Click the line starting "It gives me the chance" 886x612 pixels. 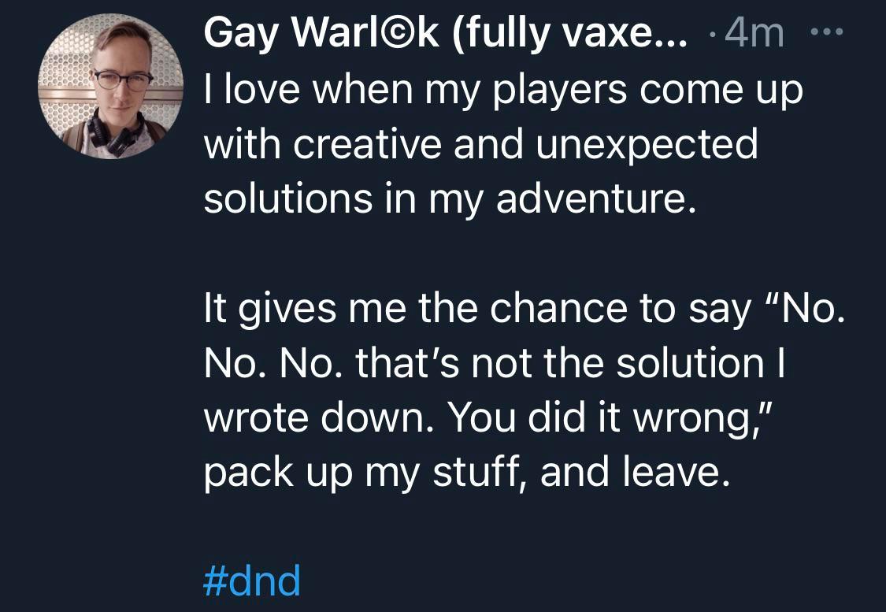coord(525,310)
